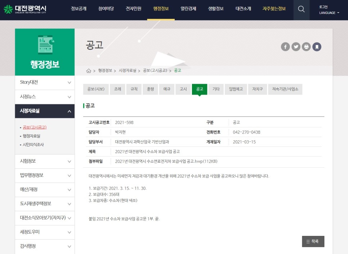Click posting date 2021-03-15

point(244,142)
